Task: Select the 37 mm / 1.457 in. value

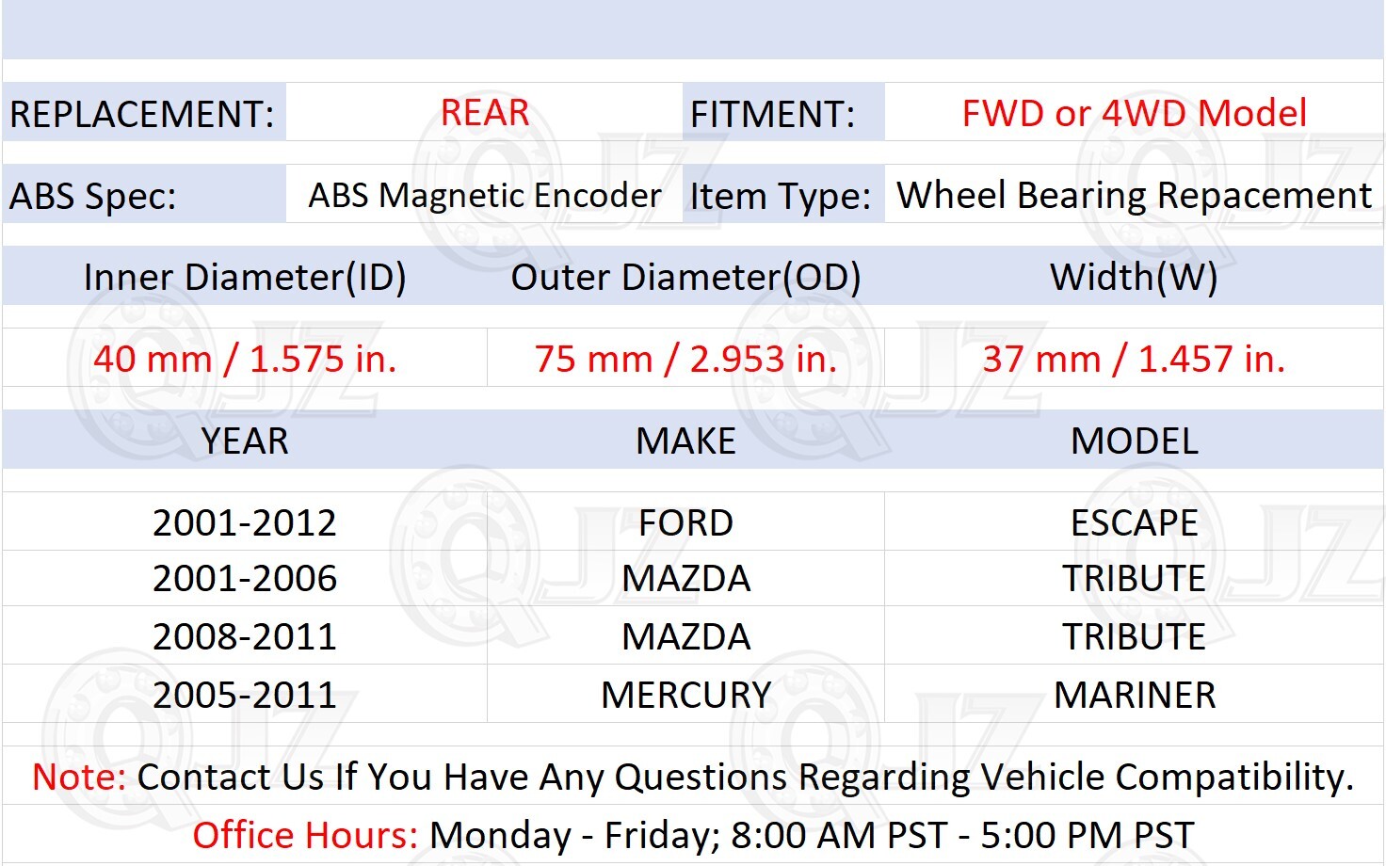Action: 1134,359
